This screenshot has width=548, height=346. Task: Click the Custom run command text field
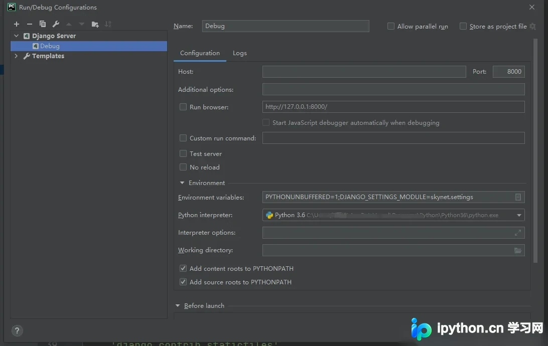393,138
